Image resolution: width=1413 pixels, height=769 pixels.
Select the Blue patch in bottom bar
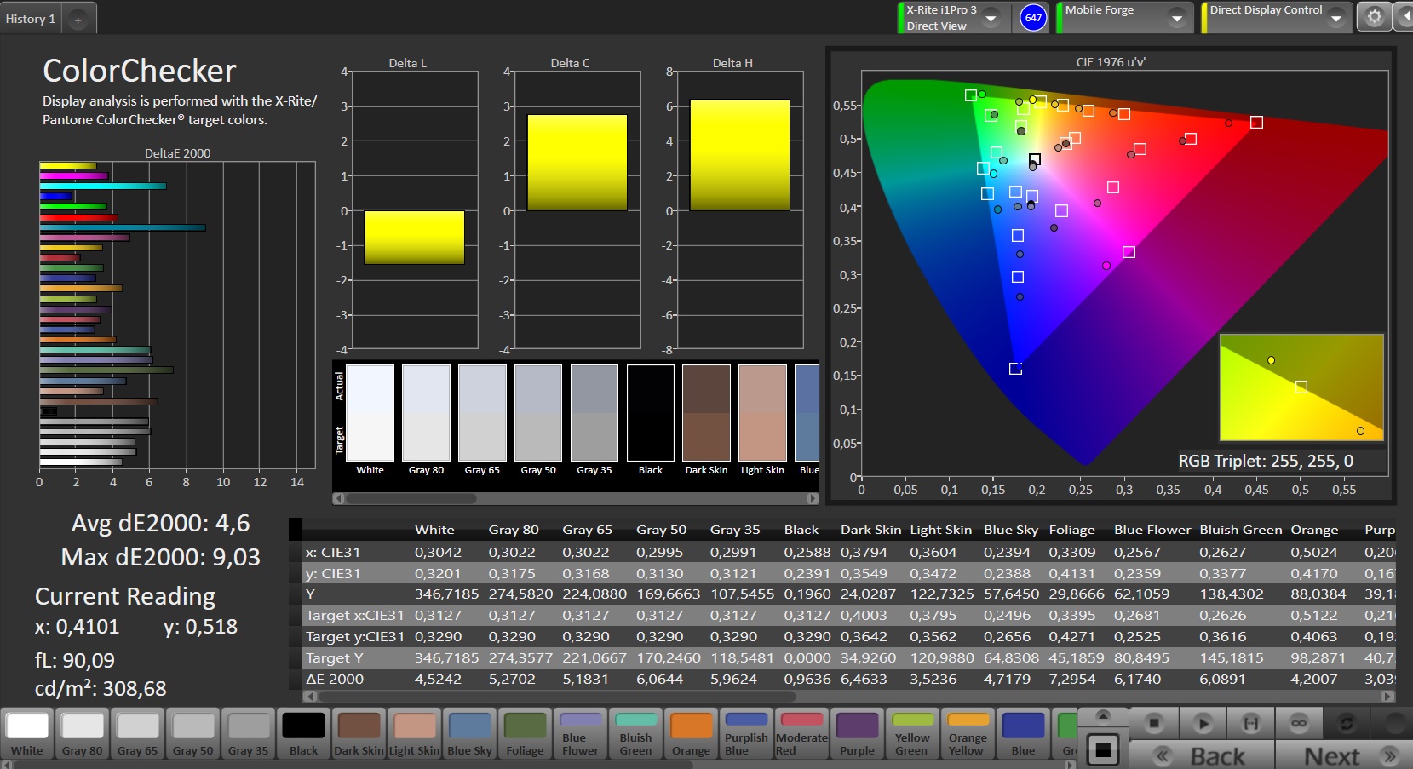[x=1023, y=733]
